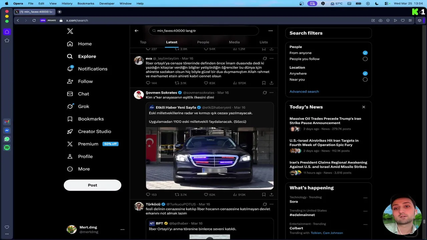Screen dimensions: 427x240
Task: Open options for Colbert trend
Action: 365,224
